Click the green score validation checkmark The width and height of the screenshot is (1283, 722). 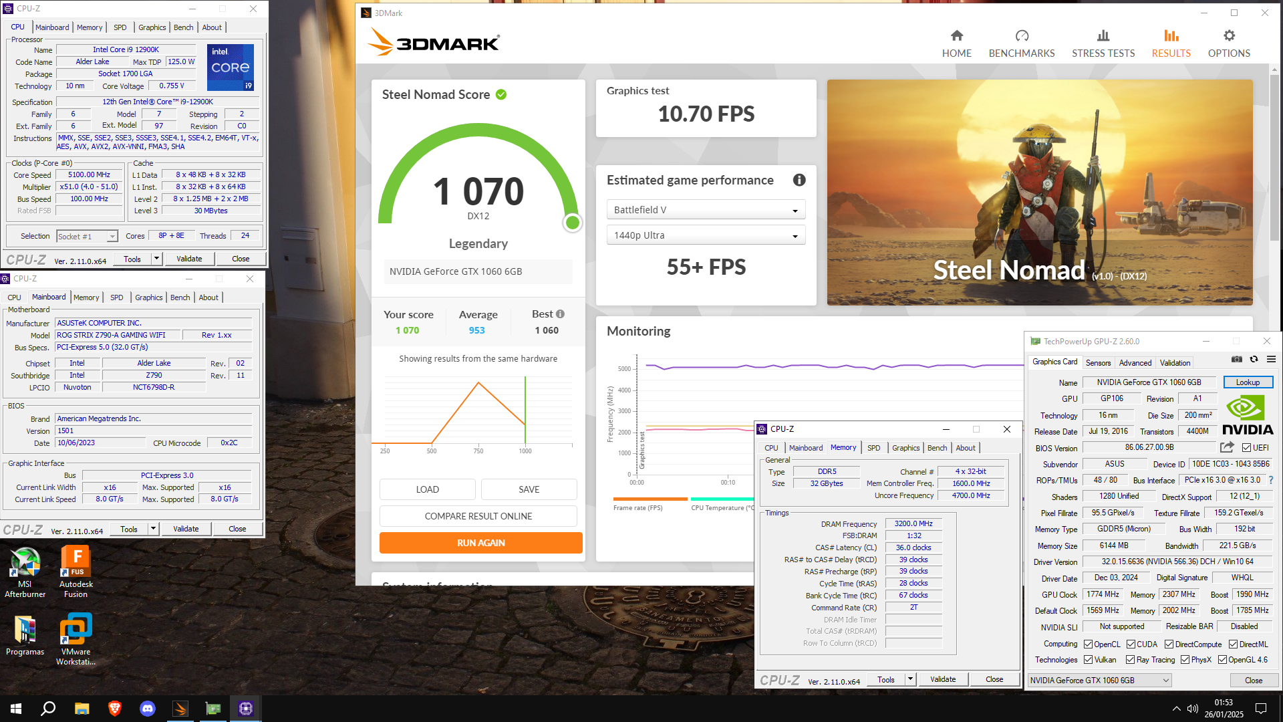tap(501, 94)
